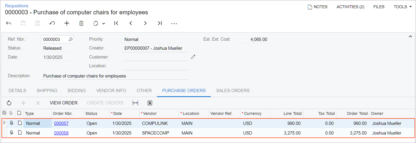
Task: Open the clipboard dropdown arrow
Action: click(104, 24)
